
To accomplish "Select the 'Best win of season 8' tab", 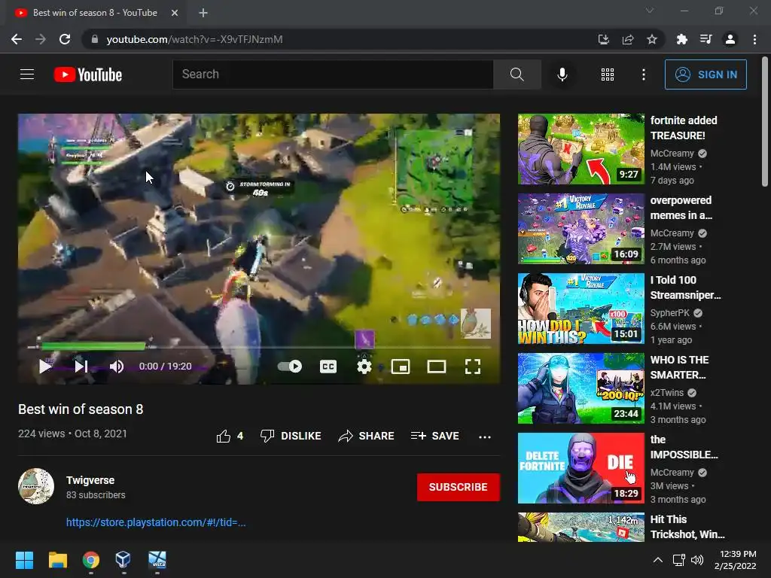I will (95, 13).
